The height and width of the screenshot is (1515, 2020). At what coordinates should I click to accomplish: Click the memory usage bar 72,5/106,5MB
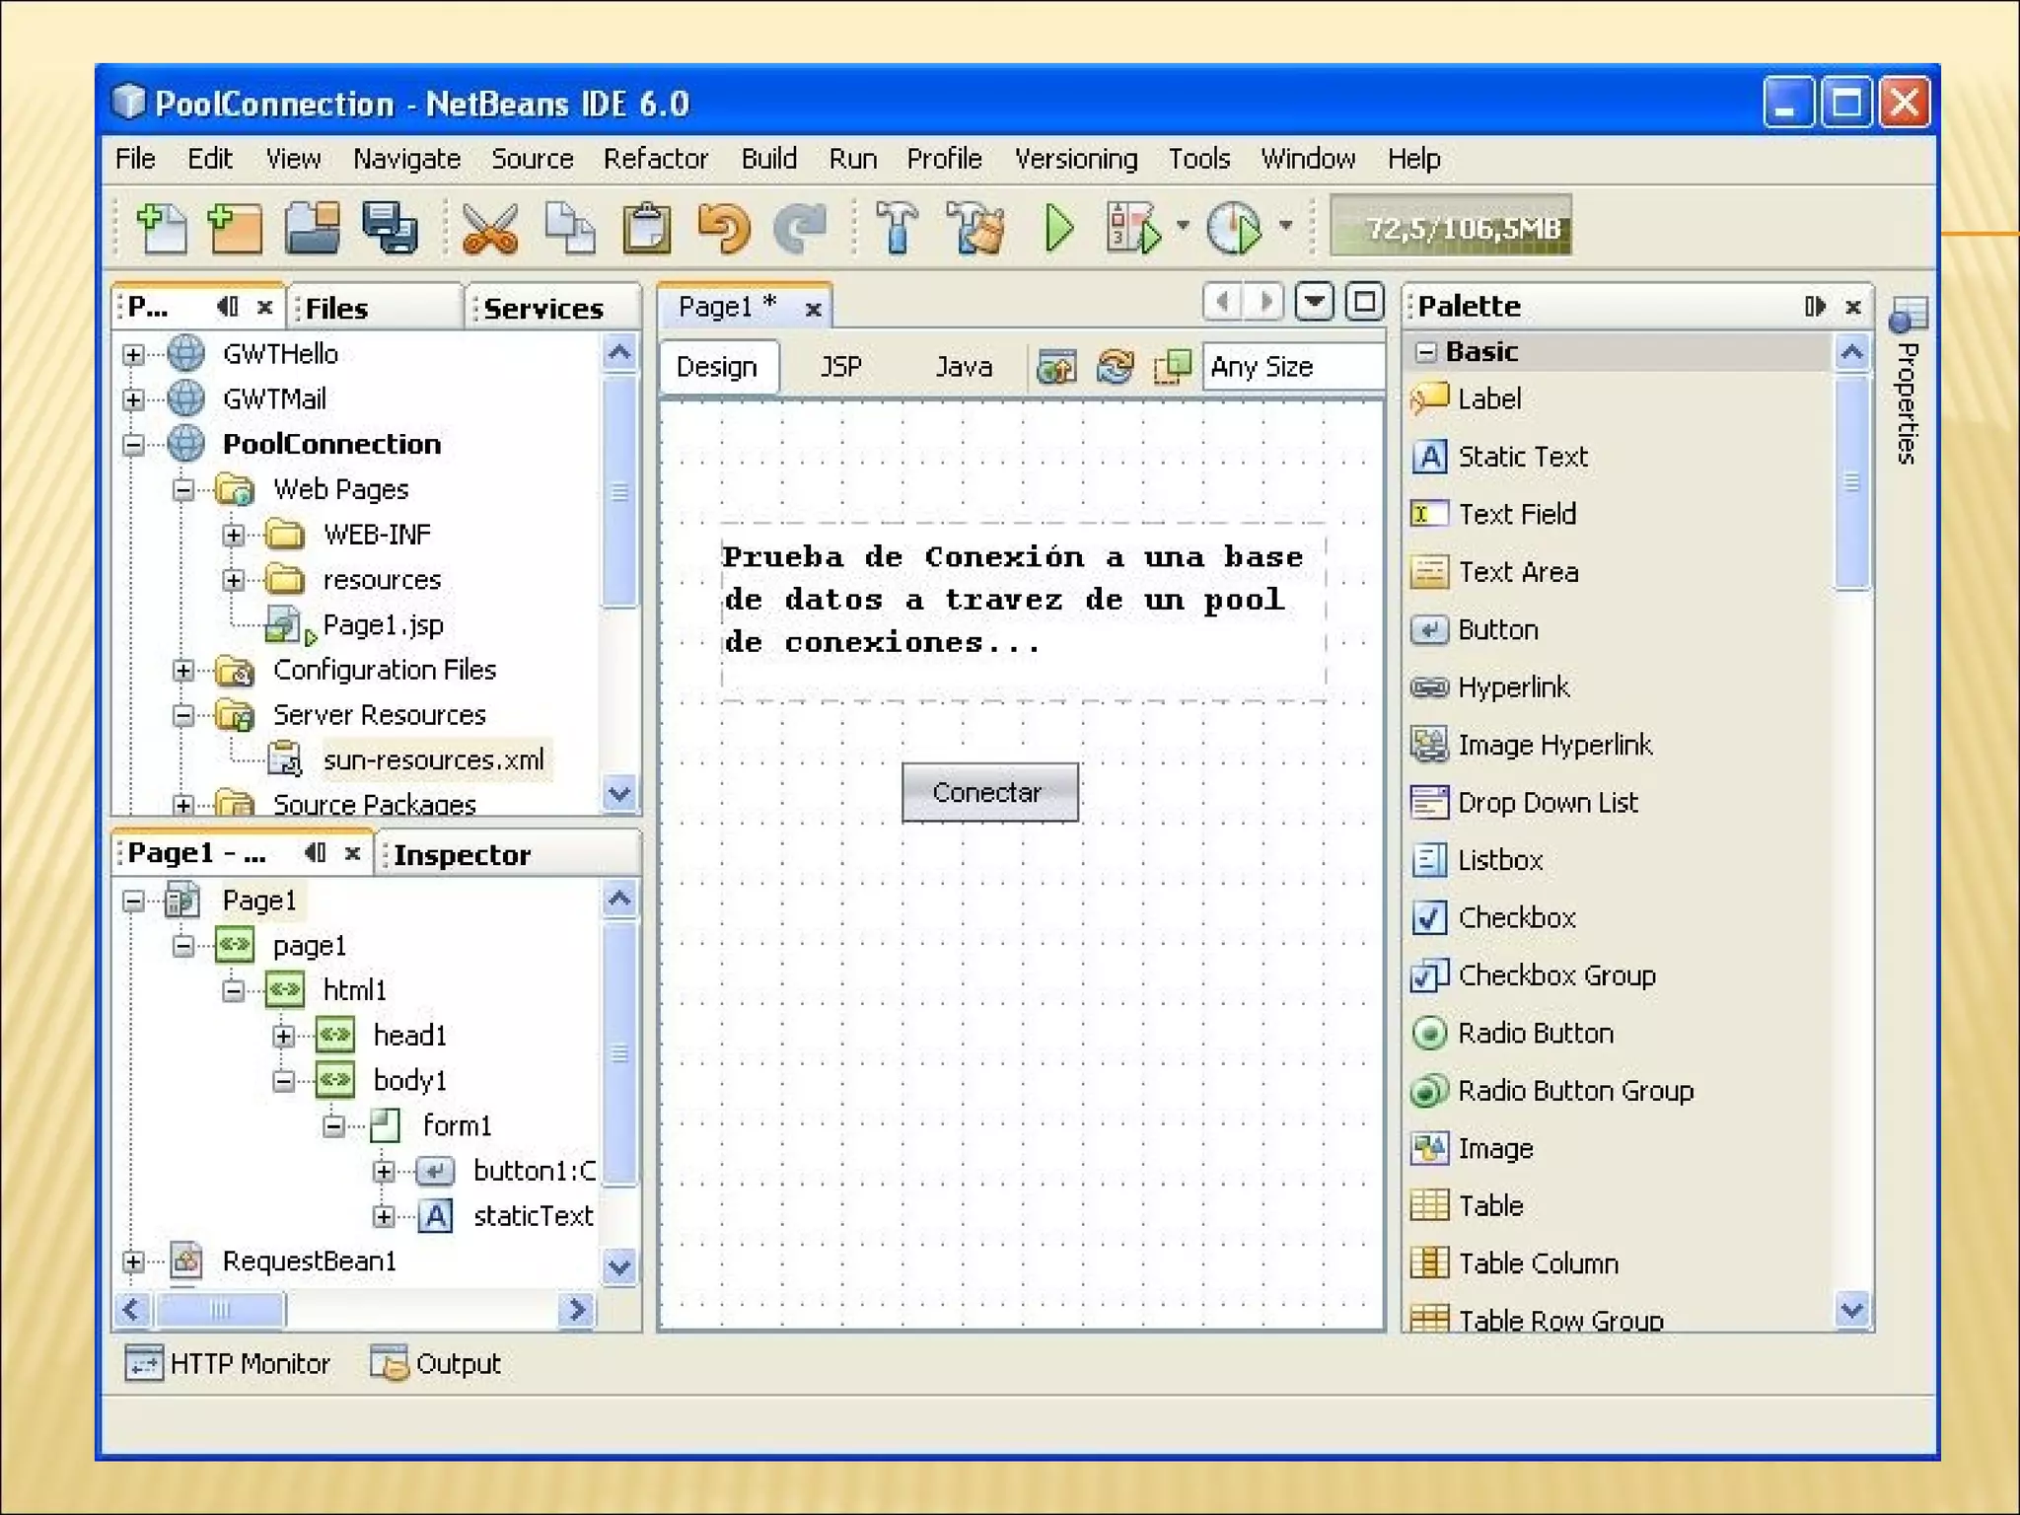1451,228
